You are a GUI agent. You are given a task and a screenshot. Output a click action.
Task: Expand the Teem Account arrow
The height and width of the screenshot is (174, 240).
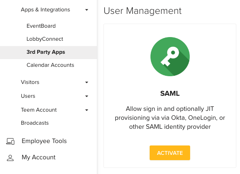click(x=87, y=110)
